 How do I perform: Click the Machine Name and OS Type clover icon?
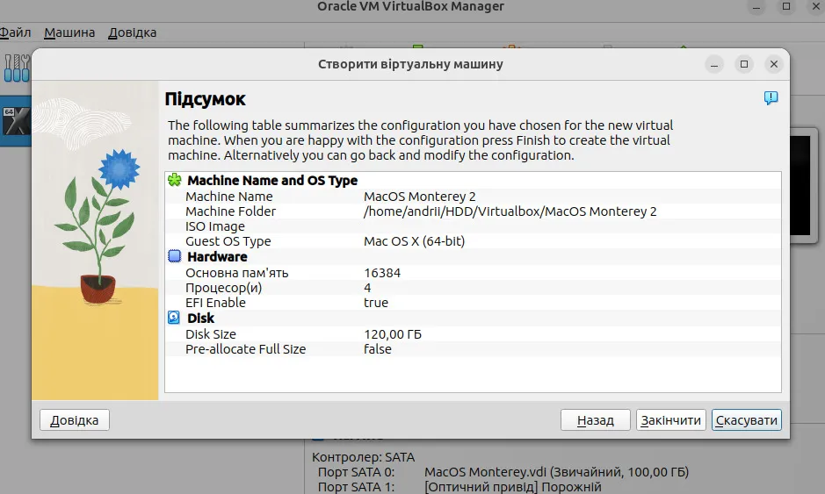point(174,180)
